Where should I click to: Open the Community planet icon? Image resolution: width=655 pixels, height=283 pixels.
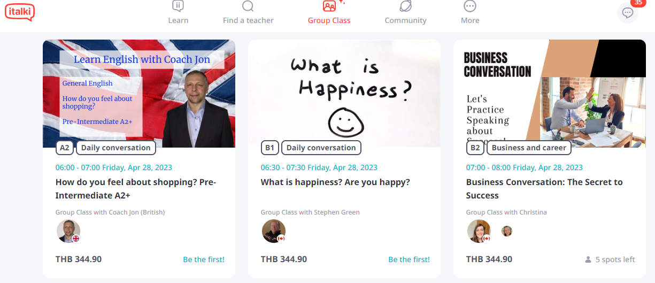click(406, 6)
